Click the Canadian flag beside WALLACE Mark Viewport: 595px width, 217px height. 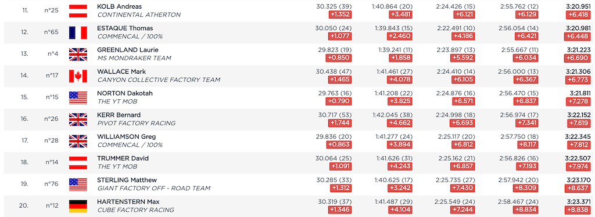point(78,76)
